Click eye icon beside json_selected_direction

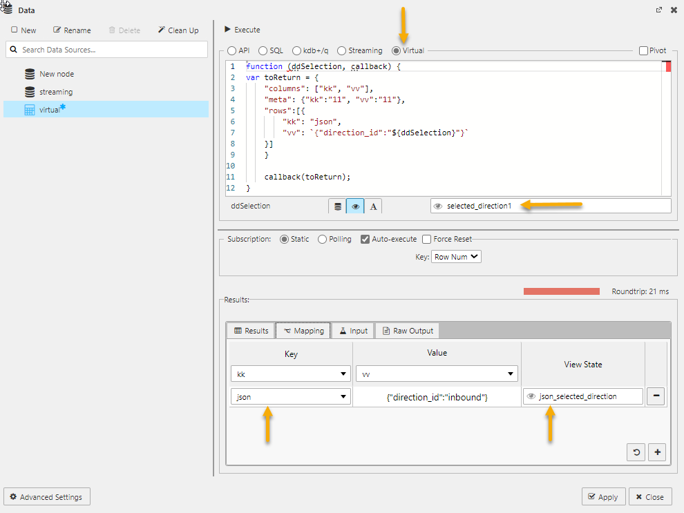click(x=531, y=396)
